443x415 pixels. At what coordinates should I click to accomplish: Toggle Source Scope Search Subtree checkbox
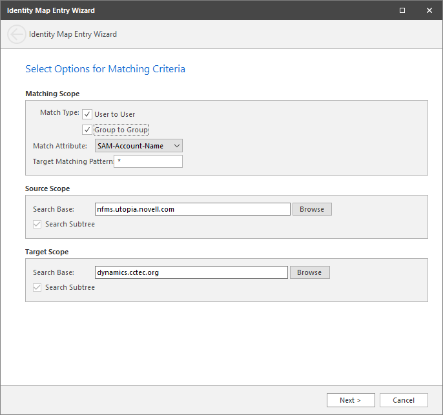[37, 224]
